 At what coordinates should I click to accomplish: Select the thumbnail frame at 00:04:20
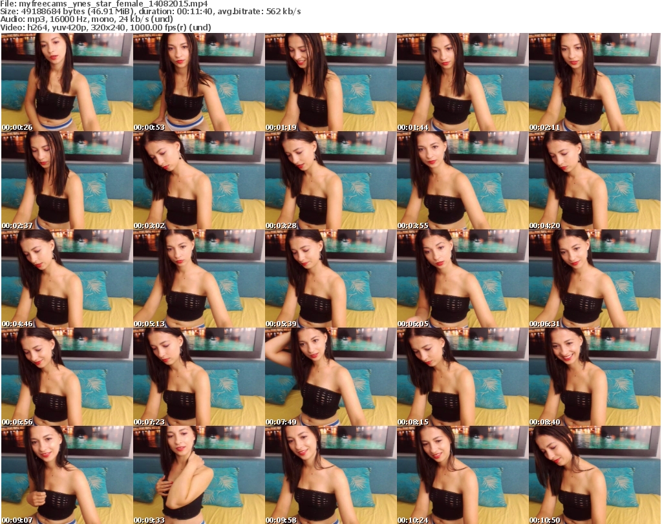pos(595,180)
